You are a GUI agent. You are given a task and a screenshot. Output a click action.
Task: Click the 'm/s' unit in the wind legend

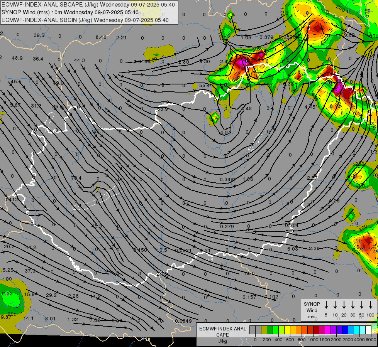click(x=312, y=317)
